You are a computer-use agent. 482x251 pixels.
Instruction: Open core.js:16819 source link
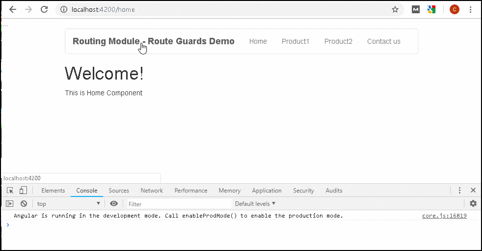[444, 216]
